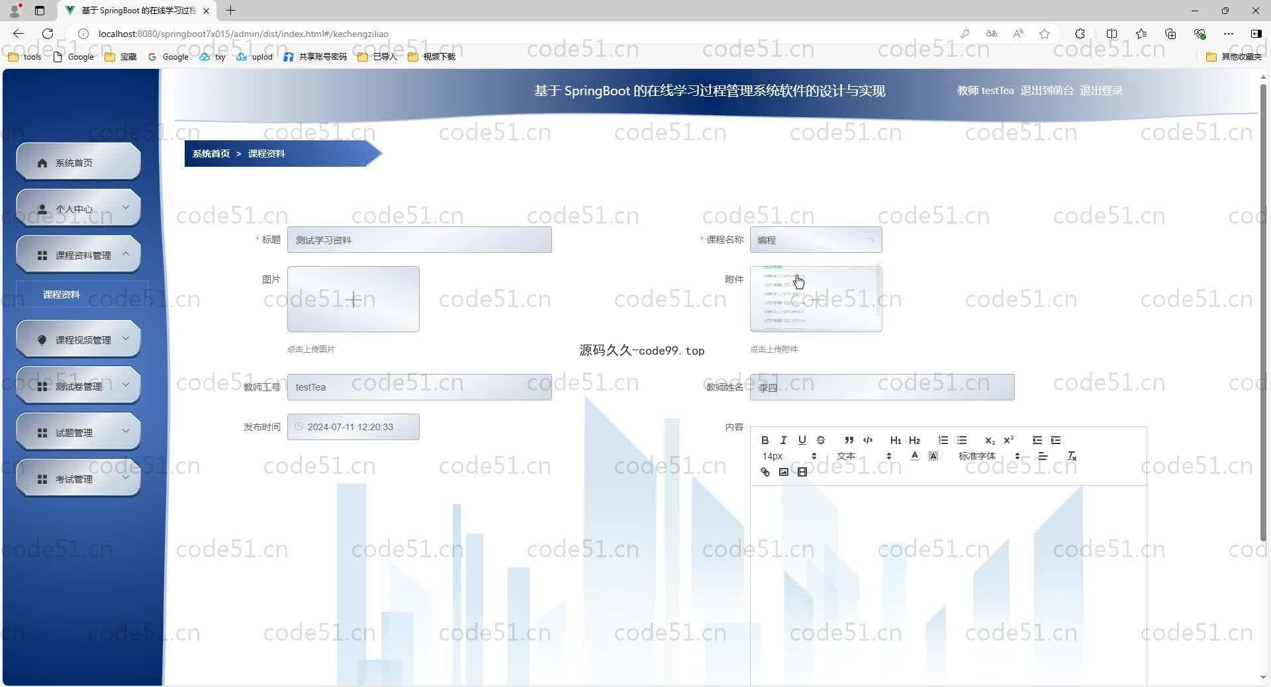
Task: Clear text formatting in editor
Action: pos(1072,456)
